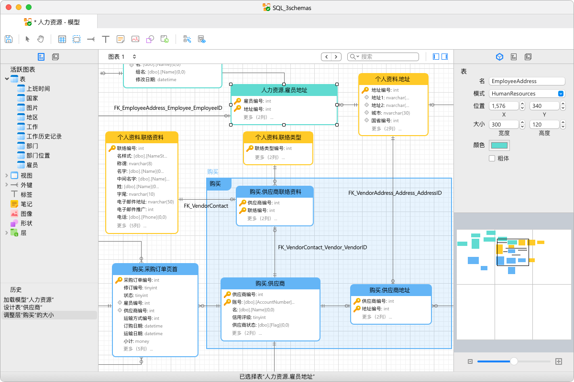
Task: Click 更多（2列） in 购买.供应商地址 table
Action: (376, 317)
